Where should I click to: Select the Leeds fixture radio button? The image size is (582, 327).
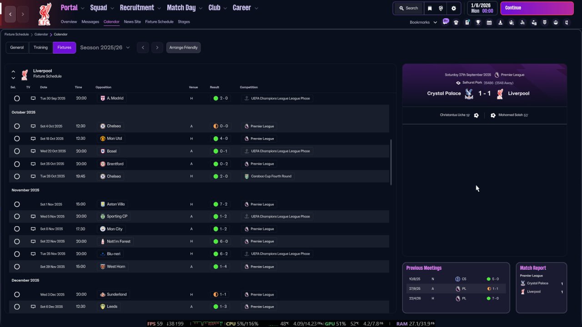[17, 307]
